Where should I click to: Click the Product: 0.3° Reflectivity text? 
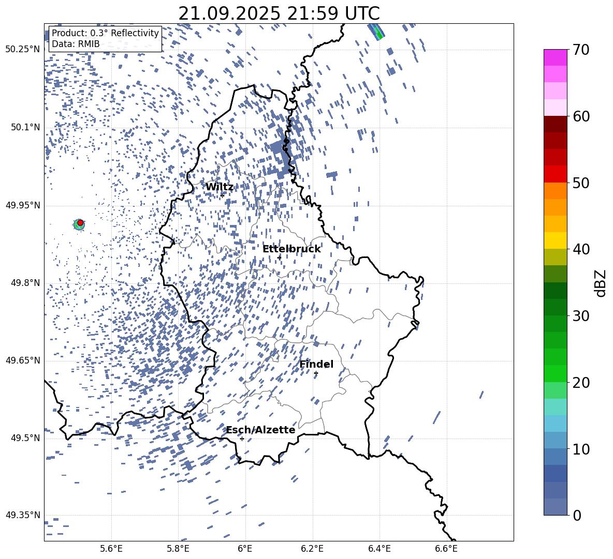click(105, 33)
